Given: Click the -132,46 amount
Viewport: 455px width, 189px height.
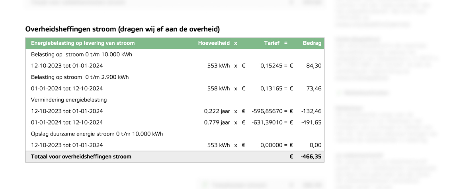Looking at the screenshot, I should pyautogui.click(x=311, y=111).
